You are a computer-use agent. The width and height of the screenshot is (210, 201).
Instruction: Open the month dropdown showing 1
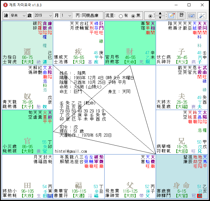(66, 16)
